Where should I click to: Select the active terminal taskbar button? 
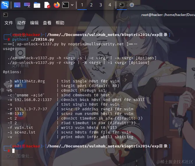pos(122,5)
